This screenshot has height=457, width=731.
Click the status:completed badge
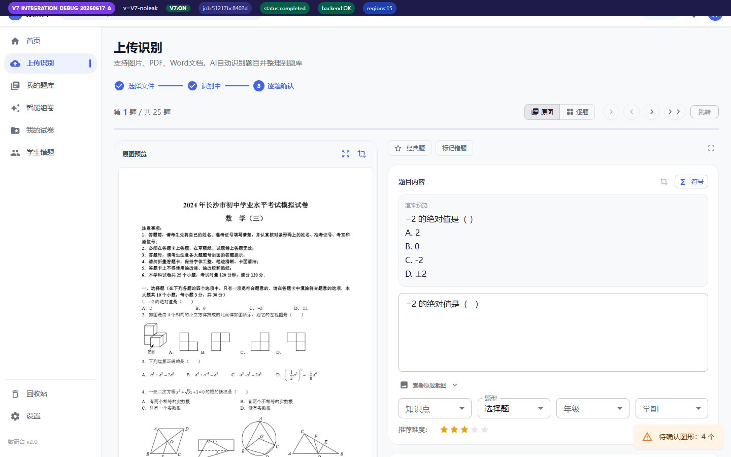pyautogui.click(x=285, y=8)
